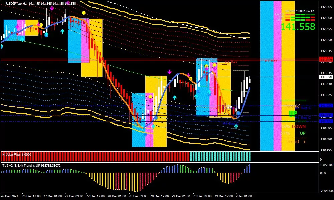The image size is (334, 200).
Task: Click the 26 Dec 17:00 time axis label
Action: (x=31, y=196)
